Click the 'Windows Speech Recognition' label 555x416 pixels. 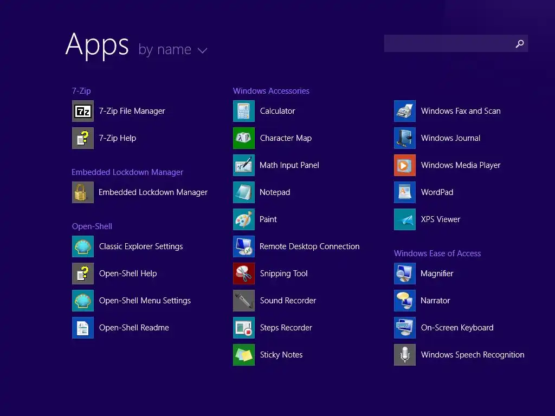473,355
